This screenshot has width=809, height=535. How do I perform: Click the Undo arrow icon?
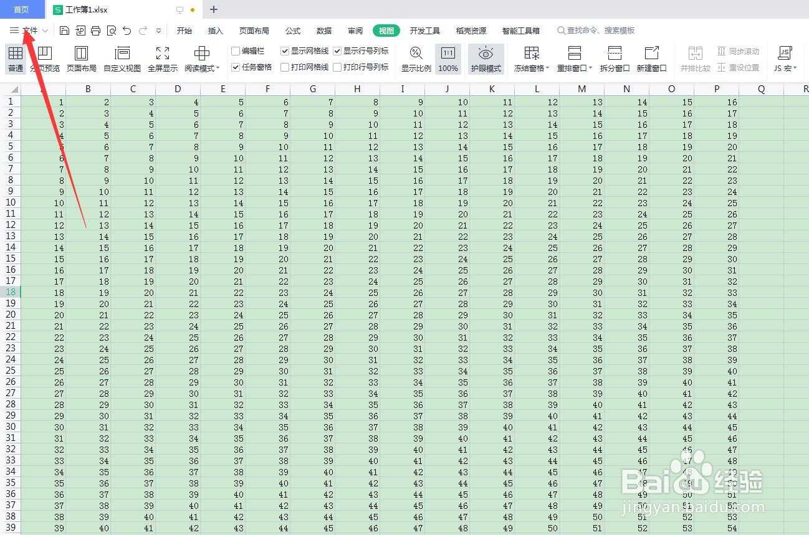tap(127, 31)
